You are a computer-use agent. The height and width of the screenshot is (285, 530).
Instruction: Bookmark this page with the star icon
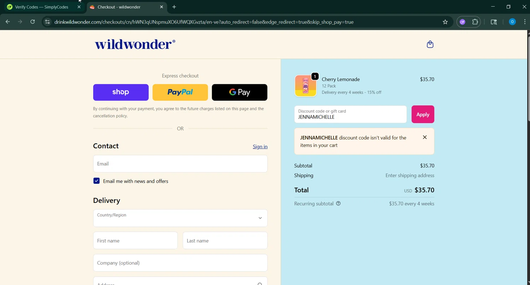coord(445,22)
